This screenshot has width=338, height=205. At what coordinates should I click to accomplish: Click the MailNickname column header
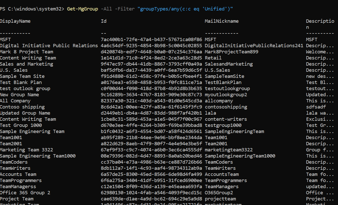coord(222,21)
